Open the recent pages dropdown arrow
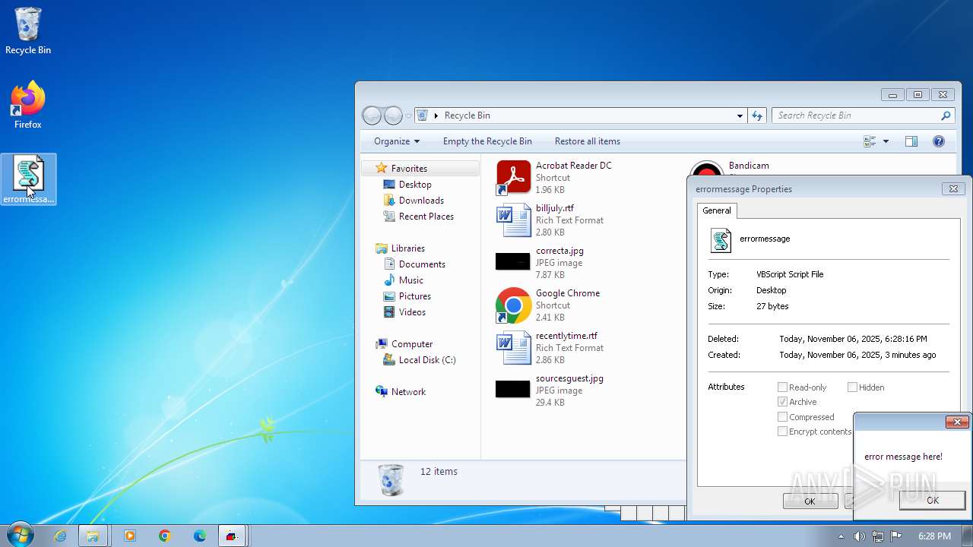This screenshot has width=973, height=547. coord(408,115)
